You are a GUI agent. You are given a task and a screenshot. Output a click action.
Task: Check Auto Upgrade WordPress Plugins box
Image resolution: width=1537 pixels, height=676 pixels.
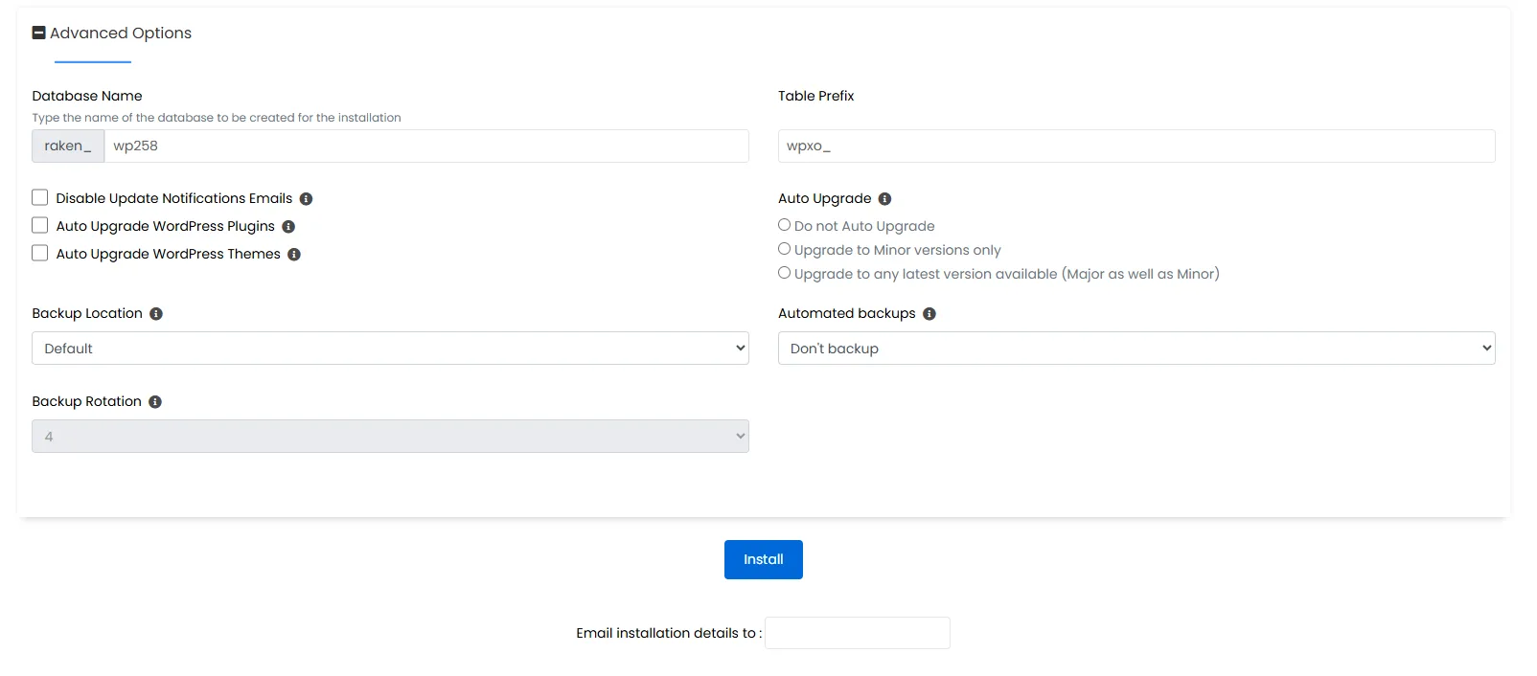(40, 226)
